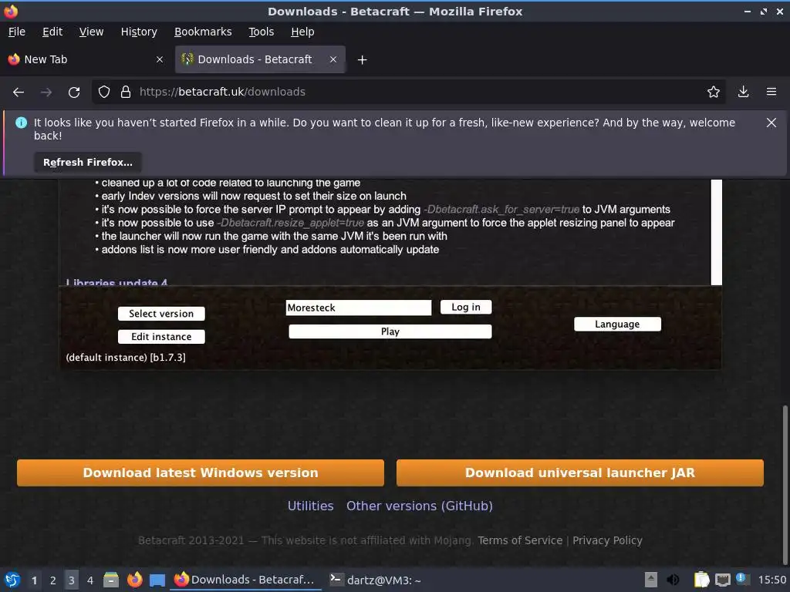Viewport: 790px width, 592px height.
Task: Close the New Tab tab
Action: [x=160, y=59]
